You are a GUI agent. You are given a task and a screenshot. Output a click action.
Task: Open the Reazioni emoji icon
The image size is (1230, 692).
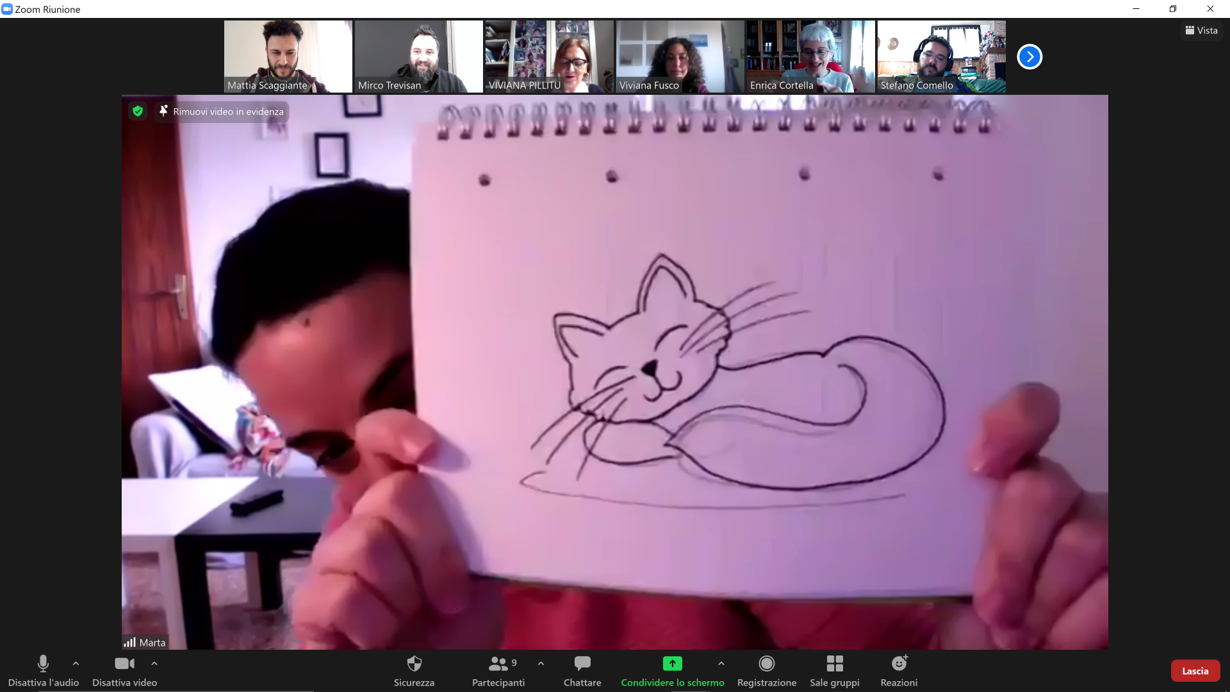point(899,664)
